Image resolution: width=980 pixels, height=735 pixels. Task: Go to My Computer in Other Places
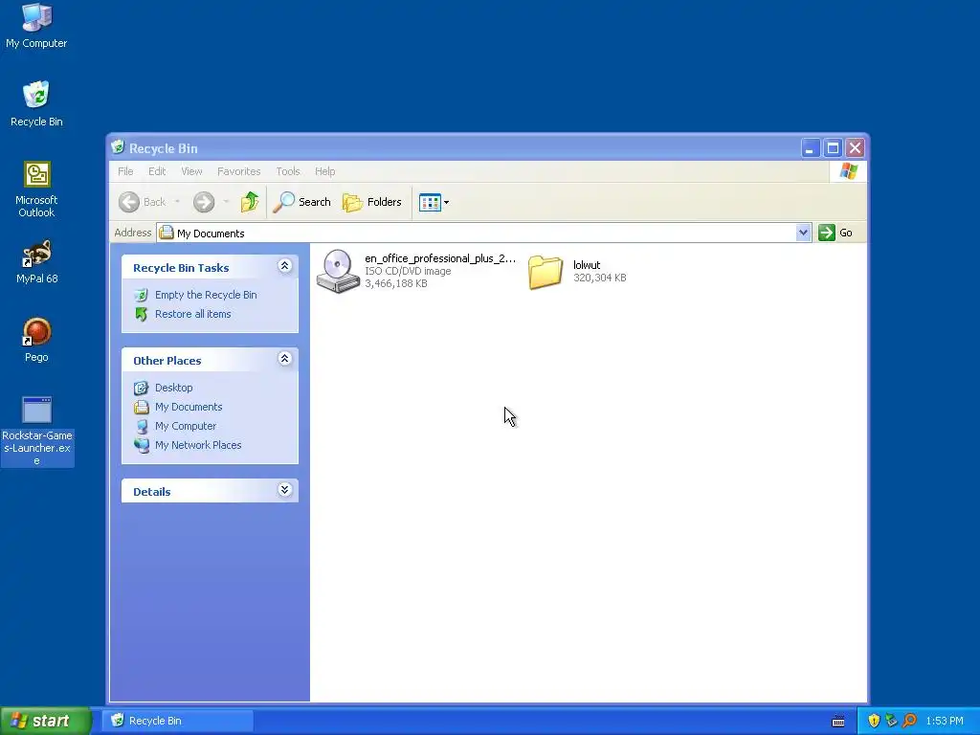pos(186,426)
